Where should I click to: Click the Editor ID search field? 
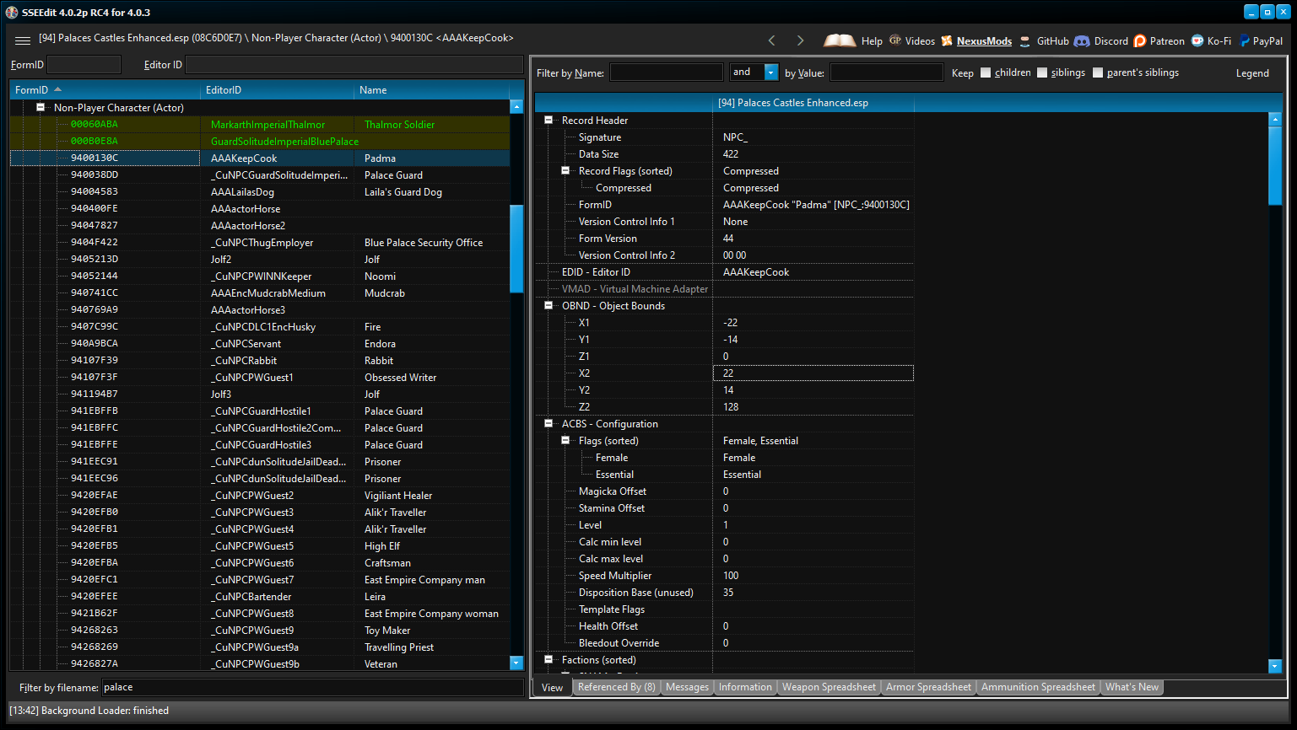(x=354, y=65)
